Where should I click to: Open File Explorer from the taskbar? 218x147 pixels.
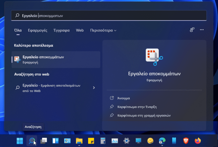coord(79,141)
